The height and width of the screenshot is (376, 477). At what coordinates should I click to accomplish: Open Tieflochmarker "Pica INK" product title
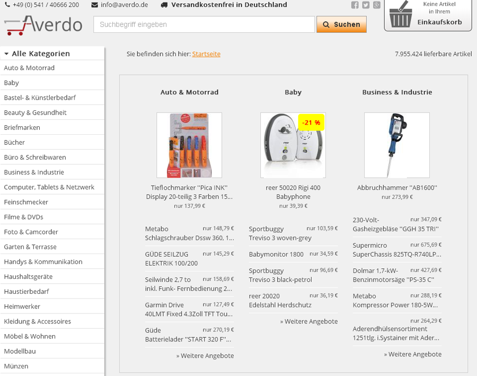pos(189,192)
